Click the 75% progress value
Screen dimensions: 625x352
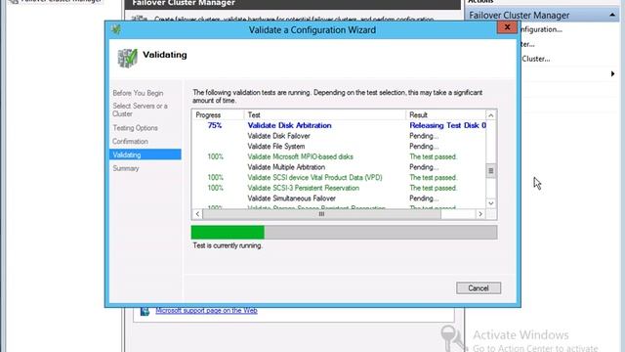215,125
